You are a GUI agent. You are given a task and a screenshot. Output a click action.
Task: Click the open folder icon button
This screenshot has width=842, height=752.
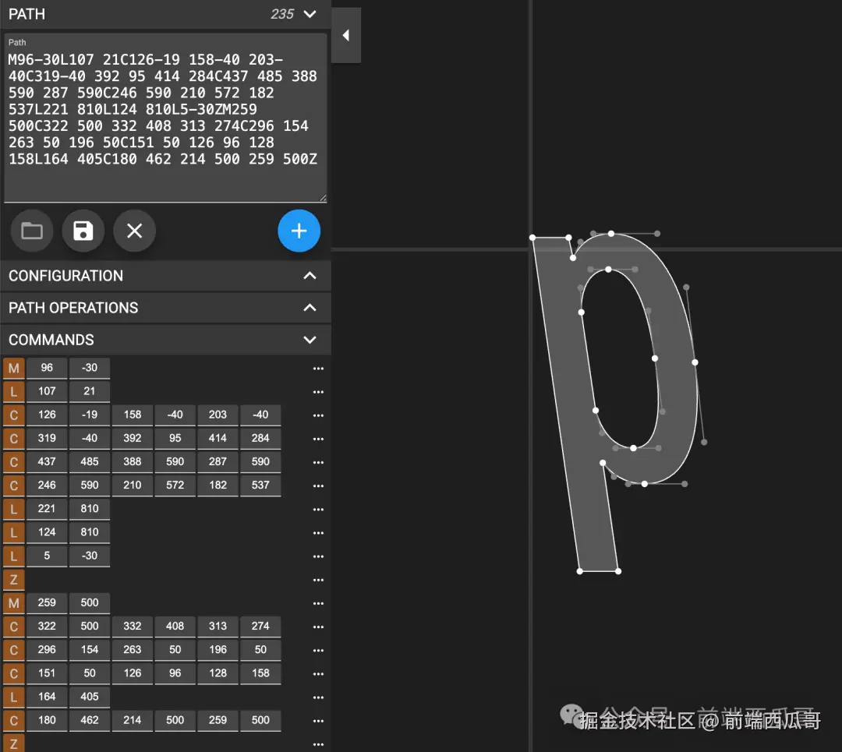click(32, 231)
